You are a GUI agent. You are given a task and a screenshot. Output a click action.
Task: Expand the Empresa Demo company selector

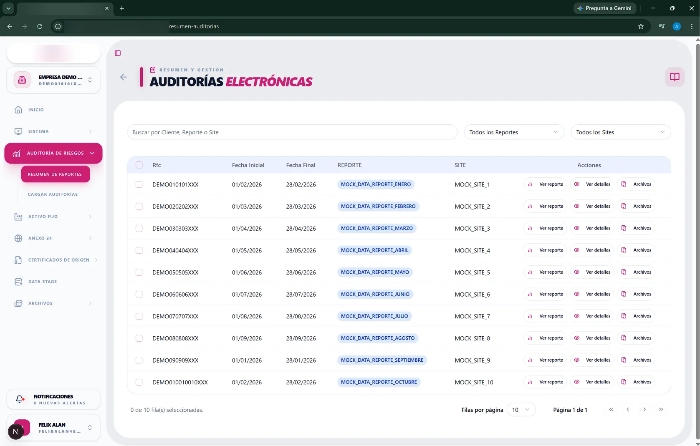(53, 80)
